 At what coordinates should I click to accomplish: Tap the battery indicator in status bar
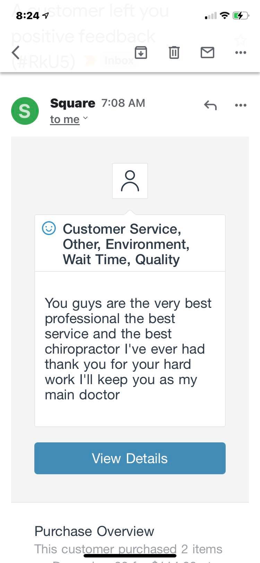[x=240, y=16]
